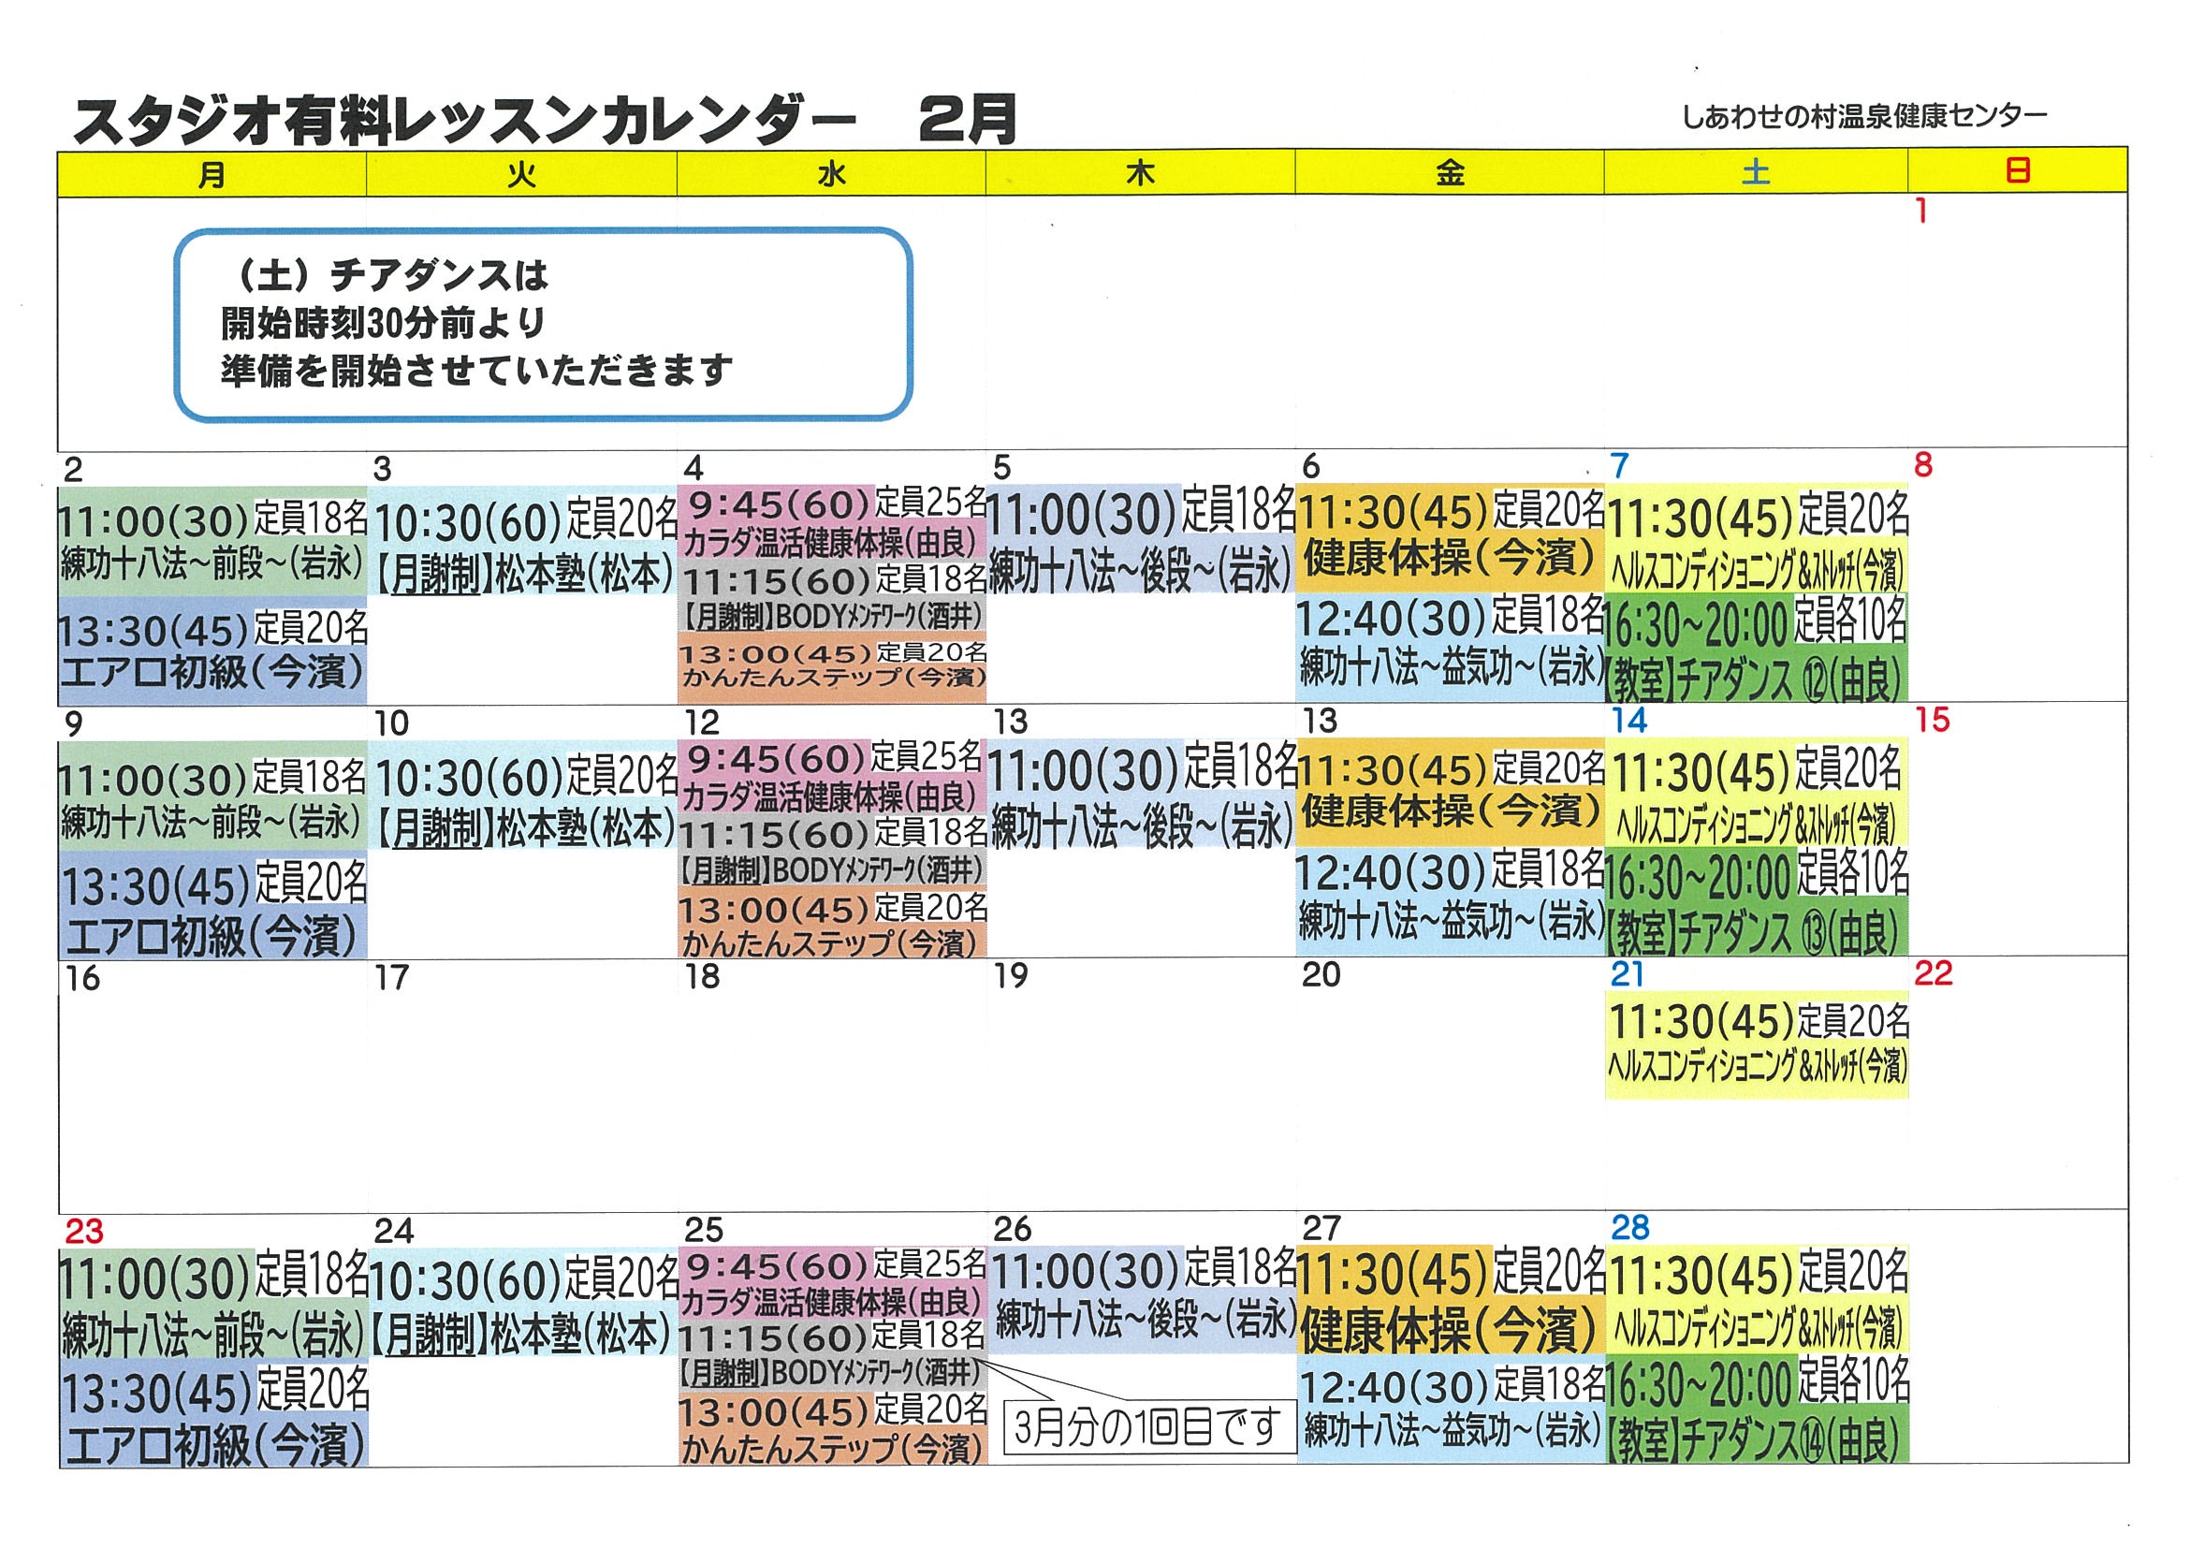Click the 日 (Sunday) column header

pyautogui.click(x=2018, y=171)
